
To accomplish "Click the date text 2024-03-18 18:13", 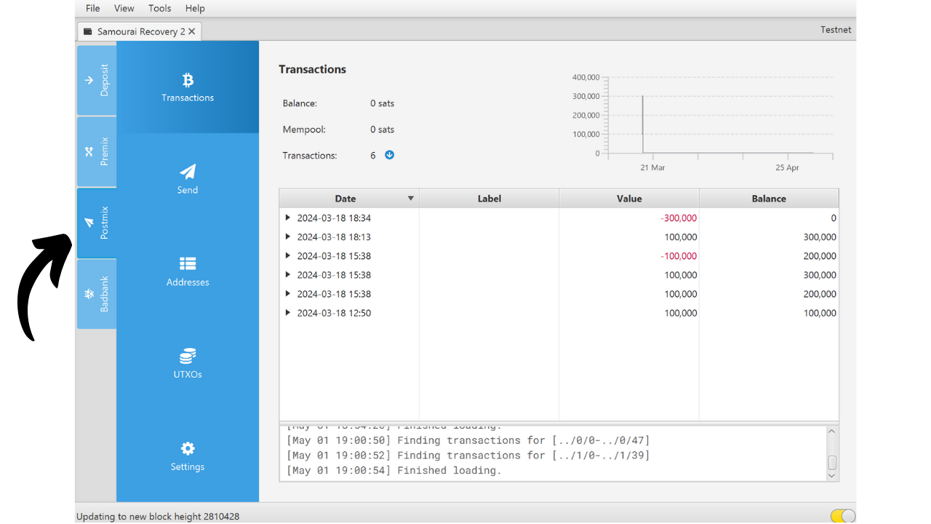I will (x=334, y=237).
